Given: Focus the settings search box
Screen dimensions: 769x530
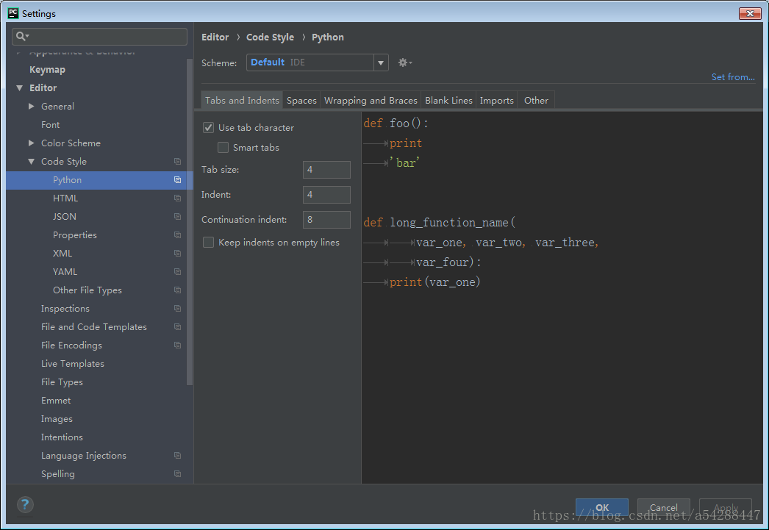Looking at the screenshot, I should [99, 36].
